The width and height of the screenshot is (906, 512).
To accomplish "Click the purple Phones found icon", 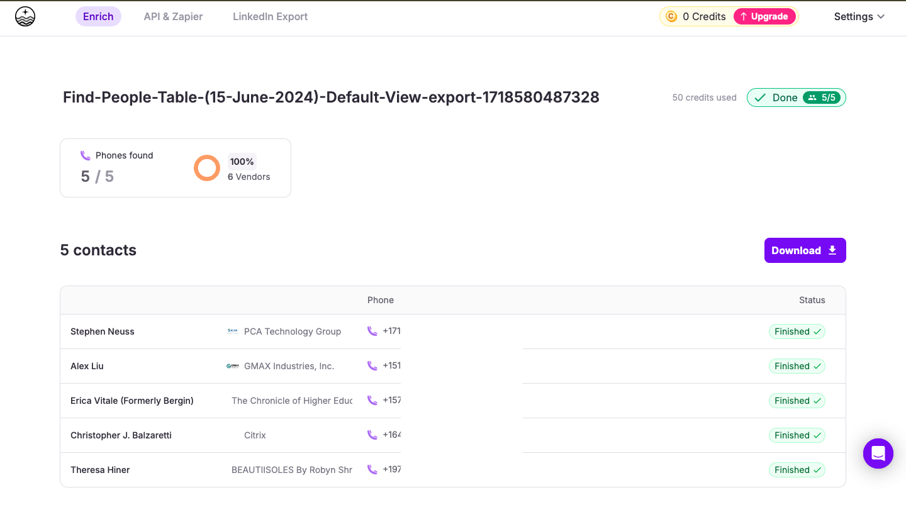I will [x=86, y=155].
